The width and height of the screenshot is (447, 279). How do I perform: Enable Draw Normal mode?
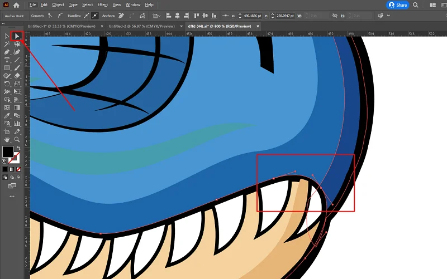(x=5, y=177)
